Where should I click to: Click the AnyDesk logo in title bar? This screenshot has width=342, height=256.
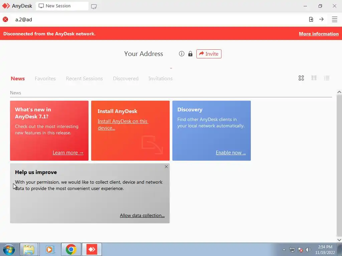click(6, 6)
